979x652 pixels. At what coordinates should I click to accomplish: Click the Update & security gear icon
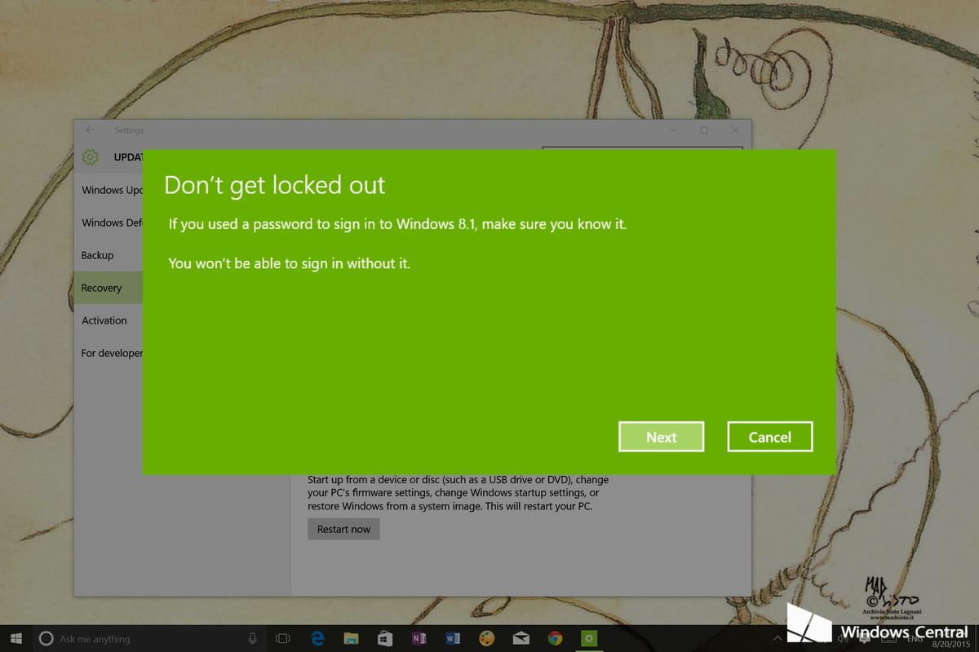91,156
